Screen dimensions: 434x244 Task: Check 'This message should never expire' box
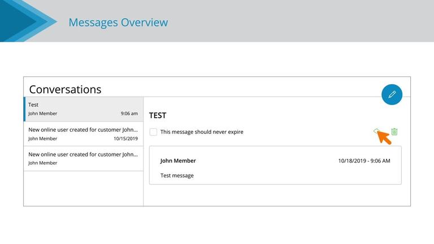pyautogui.click(x=153, y=132)
